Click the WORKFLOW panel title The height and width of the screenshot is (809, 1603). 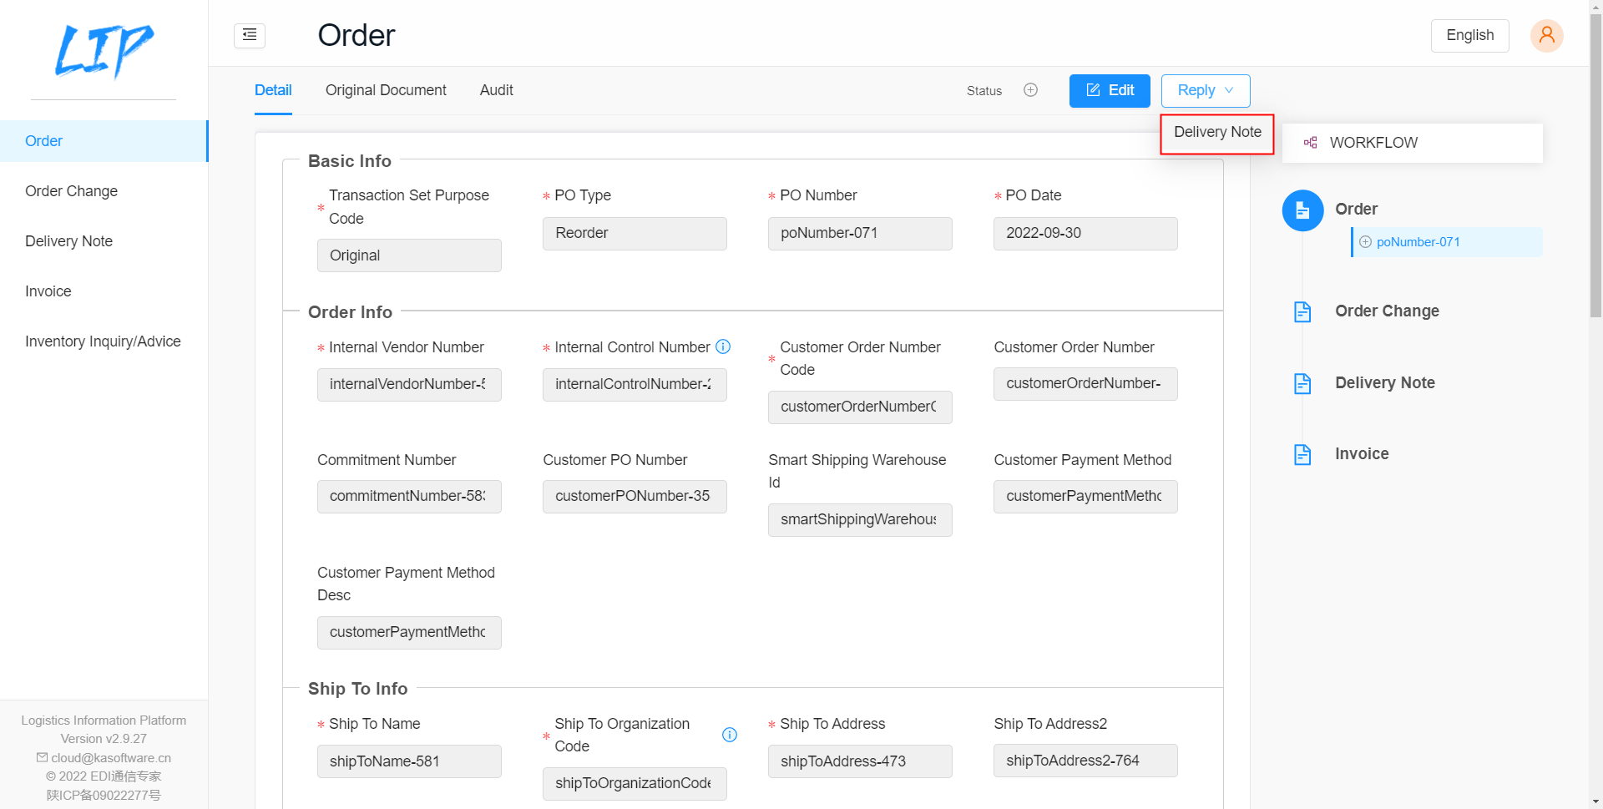(1373, 143)
